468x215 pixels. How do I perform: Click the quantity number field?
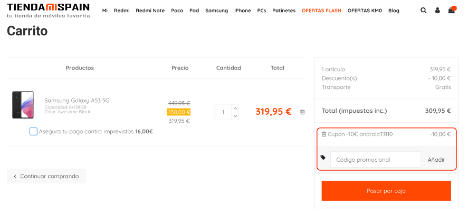(x=223, y=112)
